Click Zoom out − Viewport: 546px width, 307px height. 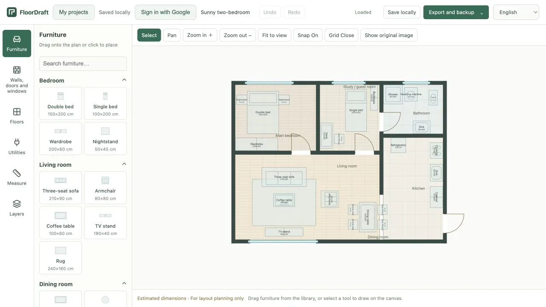click(238, 35)
